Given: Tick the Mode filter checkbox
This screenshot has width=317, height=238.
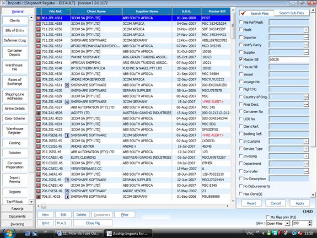Looking at the screenshot, I should [x=240, y=29].
